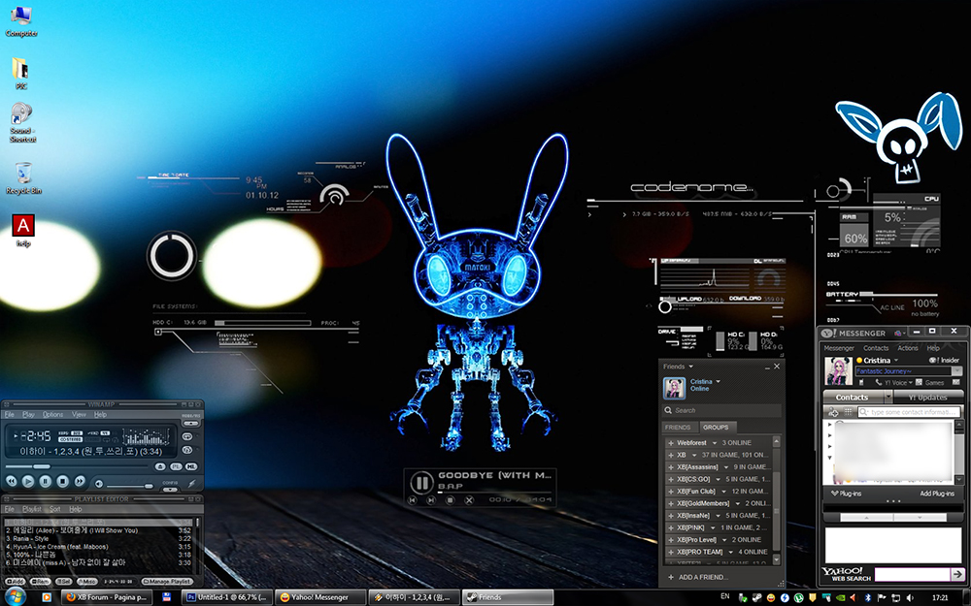Click the playlist editor's vertical scrollbar
Screen dimensions: 971x606
pyautogui.click(x=197, y=547)
